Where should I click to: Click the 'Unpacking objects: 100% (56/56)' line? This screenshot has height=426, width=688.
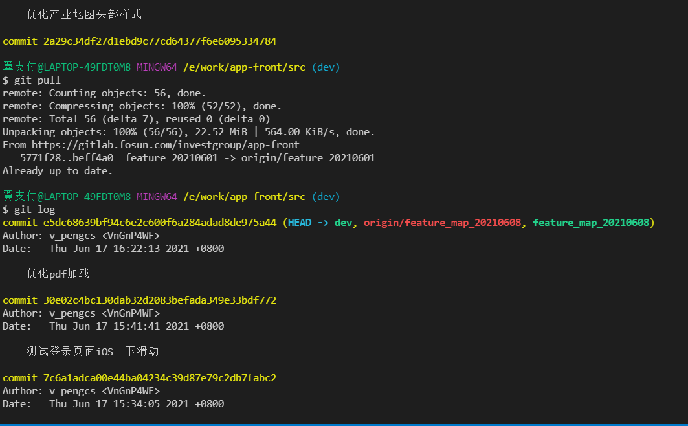(x=189, y=132)
